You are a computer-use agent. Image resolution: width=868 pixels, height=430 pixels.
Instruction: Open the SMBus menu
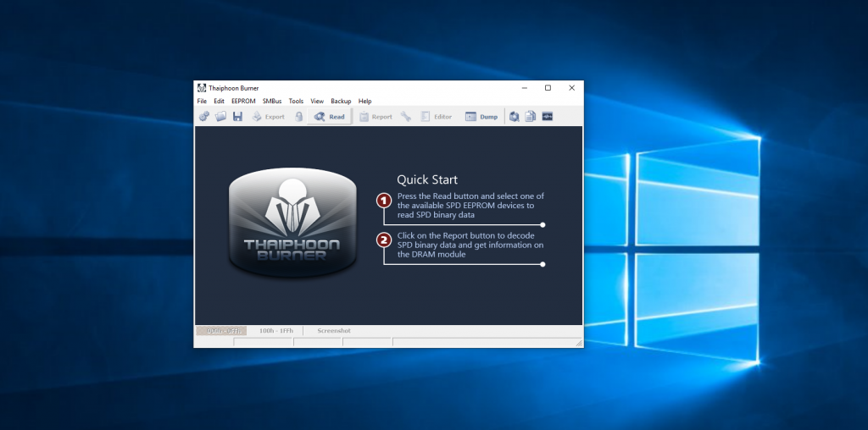tap(272, 101)
